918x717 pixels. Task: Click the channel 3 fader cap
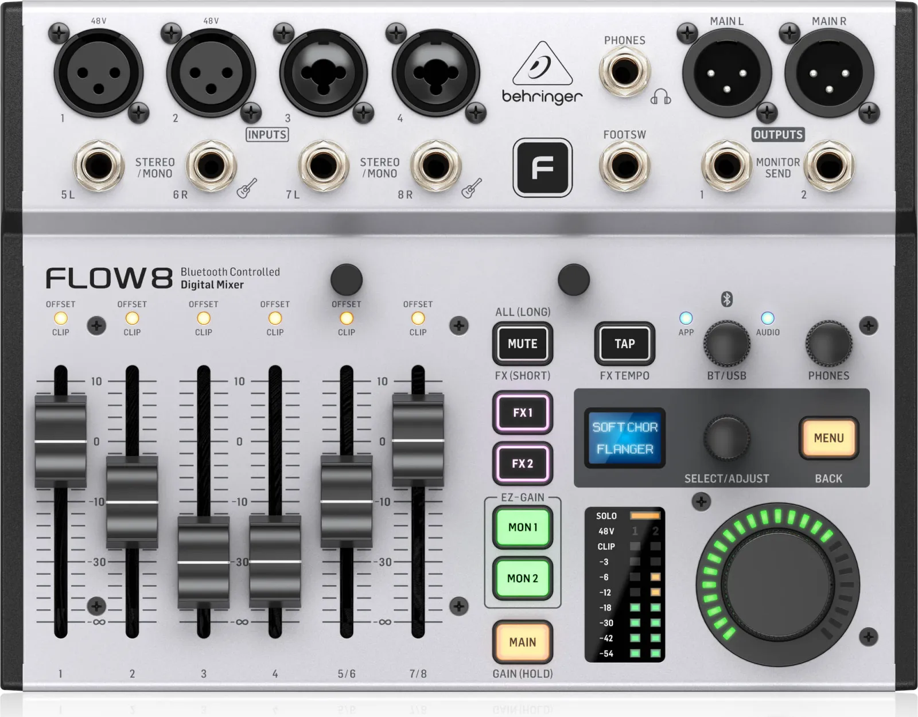click(x=203, y=562)
